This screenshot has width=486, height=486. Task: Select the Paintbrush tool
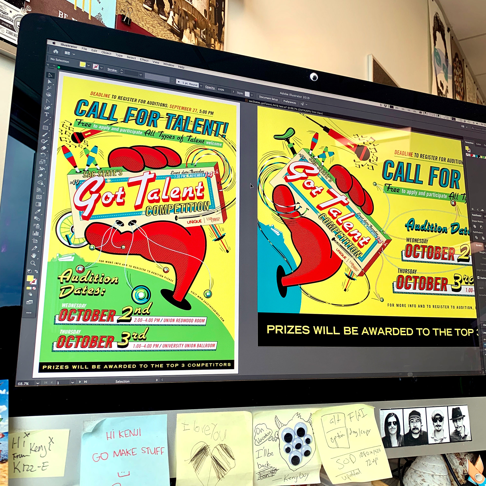(x=45, y=134)
